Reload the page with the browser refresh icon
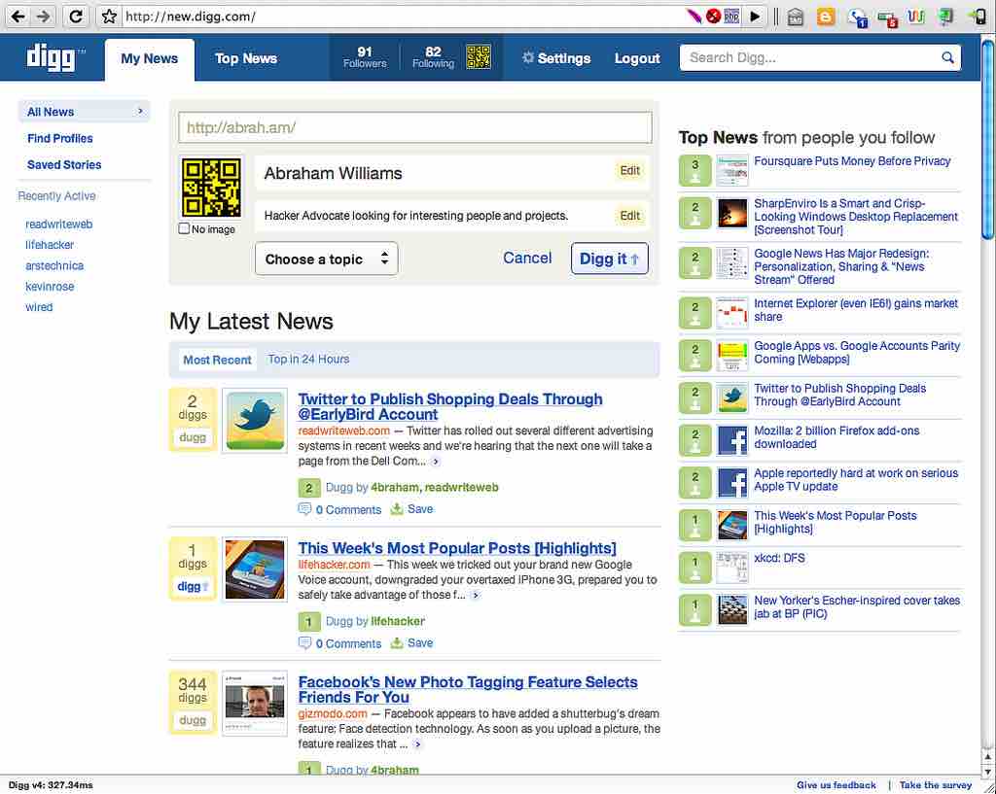The width and height of the screenshot is (996, 794). (x=75, y=16)
